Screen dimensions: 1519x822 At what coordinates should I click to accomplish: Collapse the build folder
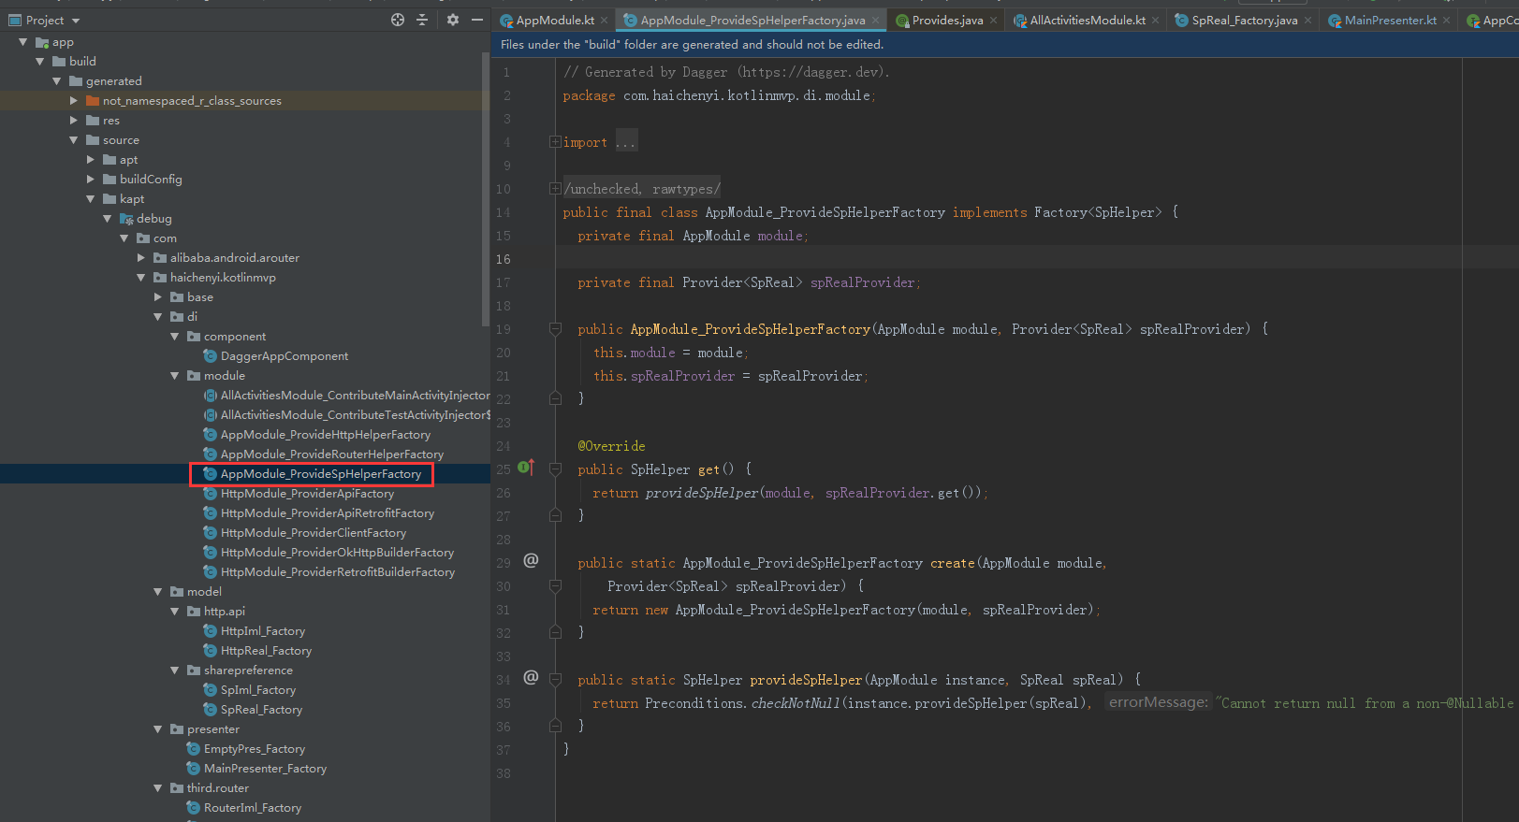pyautogui.click(x=39, y=62)
